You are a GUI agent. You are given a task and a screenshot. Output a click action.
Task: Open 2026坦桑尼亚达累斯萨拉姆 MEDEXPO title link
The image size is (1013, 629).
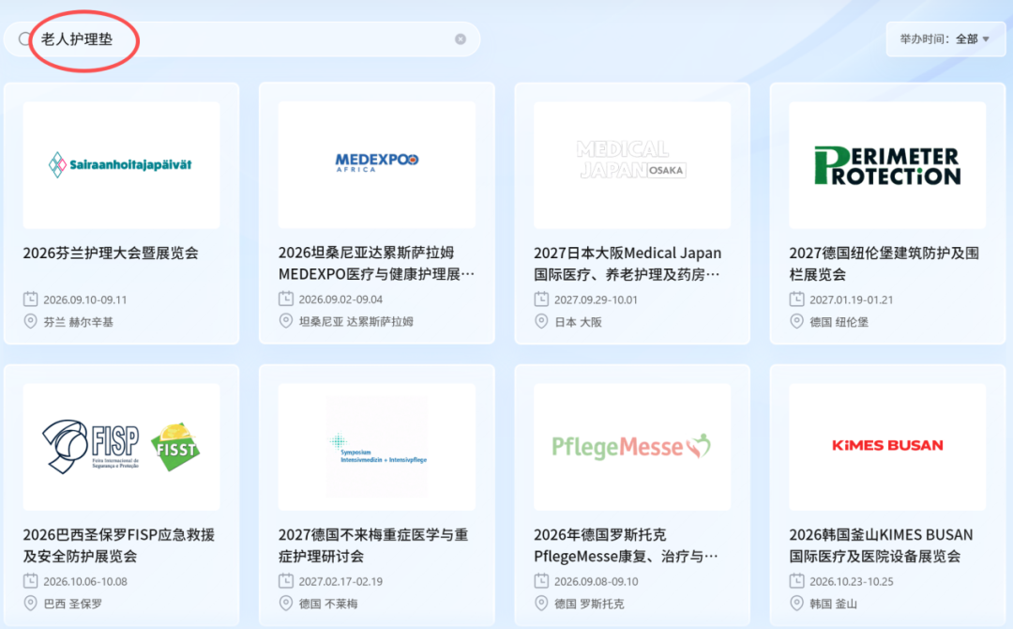(x=377, y=263)
